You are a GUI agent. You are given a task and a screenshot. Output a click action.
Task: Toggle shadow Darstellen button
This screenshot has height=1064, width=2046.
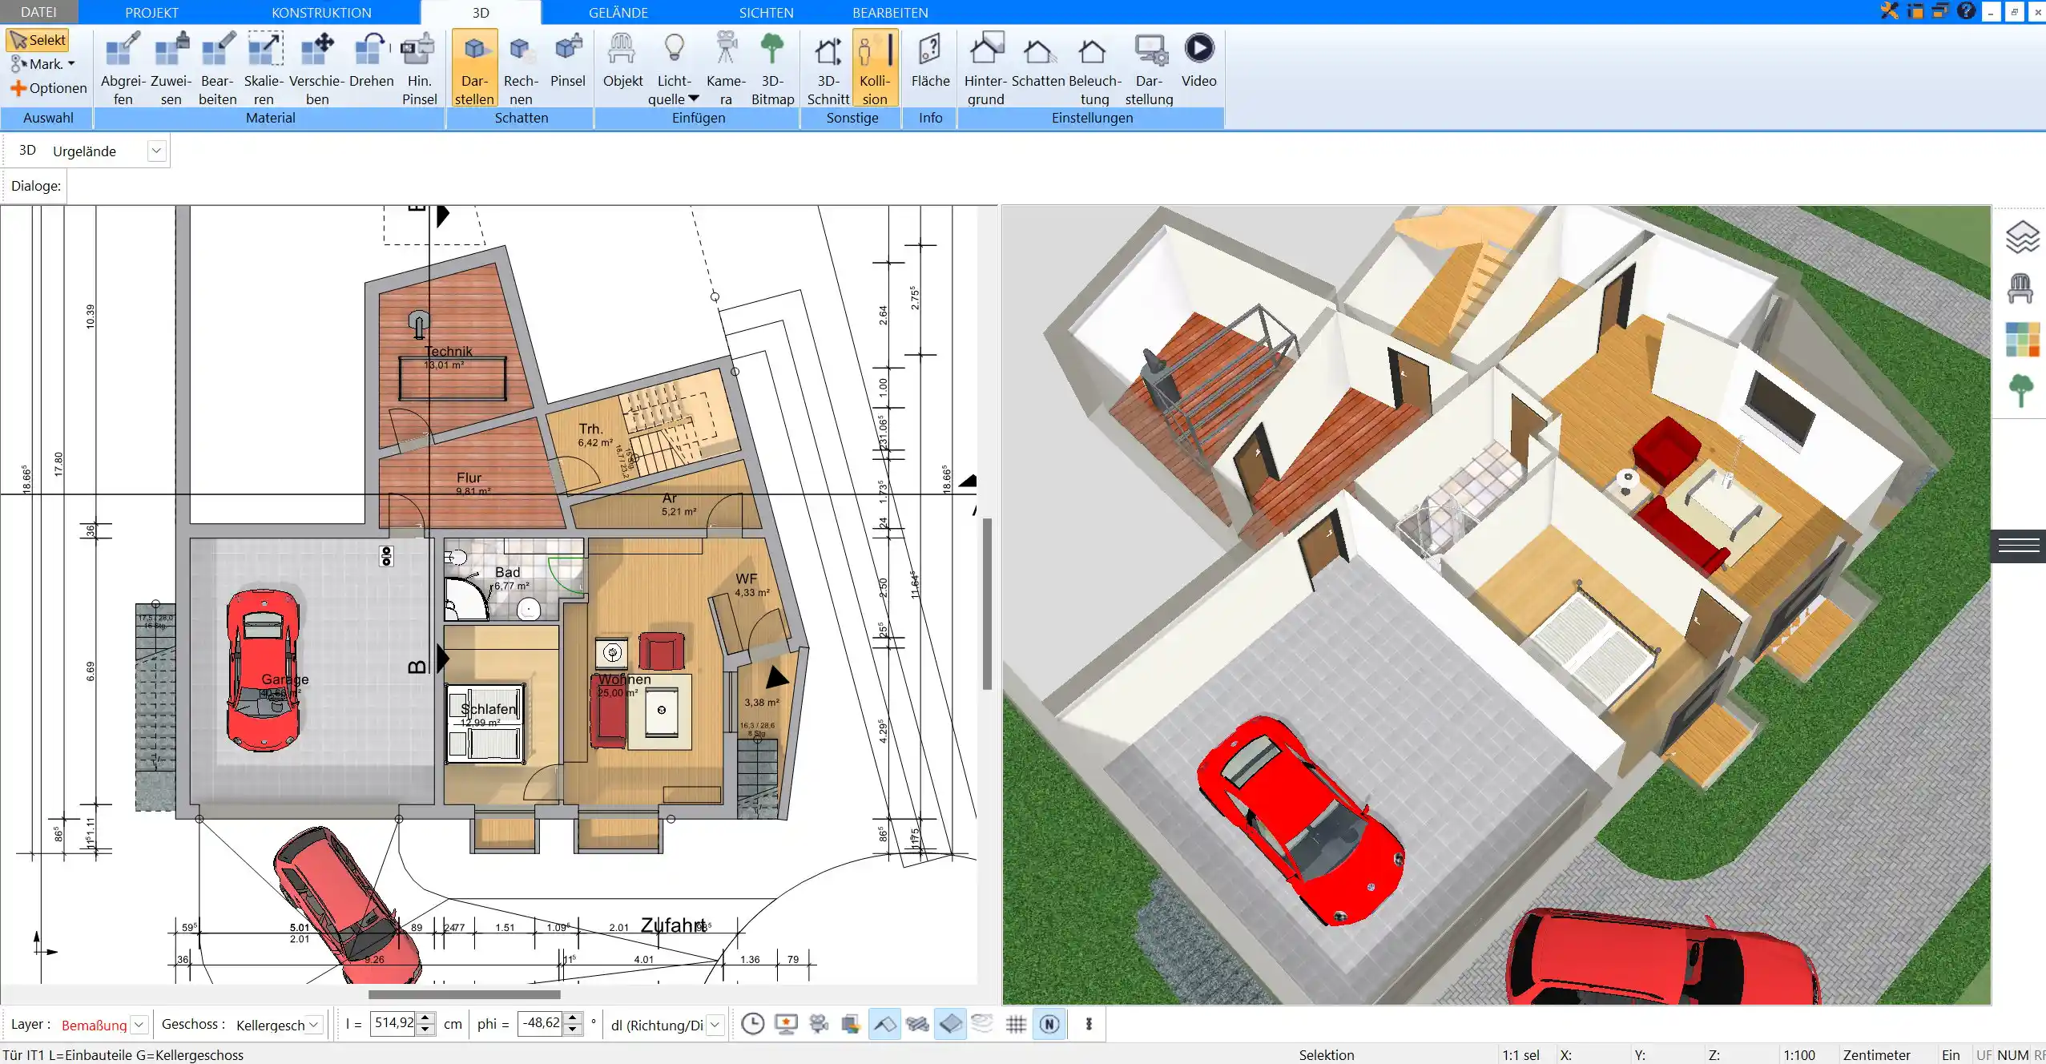tap(475, 68)
